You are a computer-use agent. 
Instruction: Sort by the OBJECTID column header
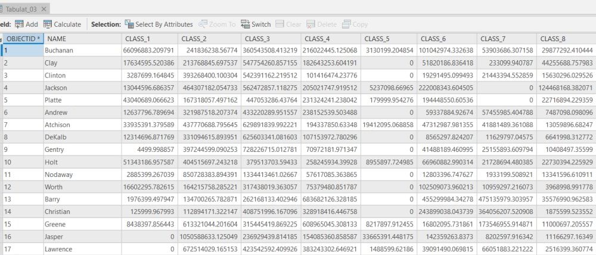(x=24, y=39)
